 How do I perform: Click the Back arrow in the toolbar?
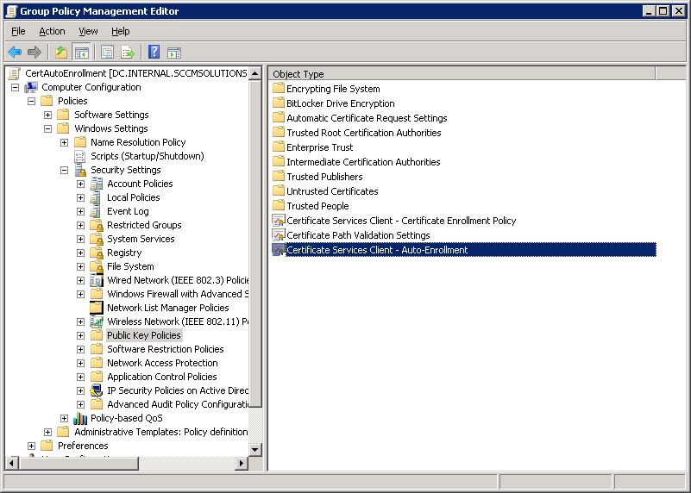tap(15, 53)
